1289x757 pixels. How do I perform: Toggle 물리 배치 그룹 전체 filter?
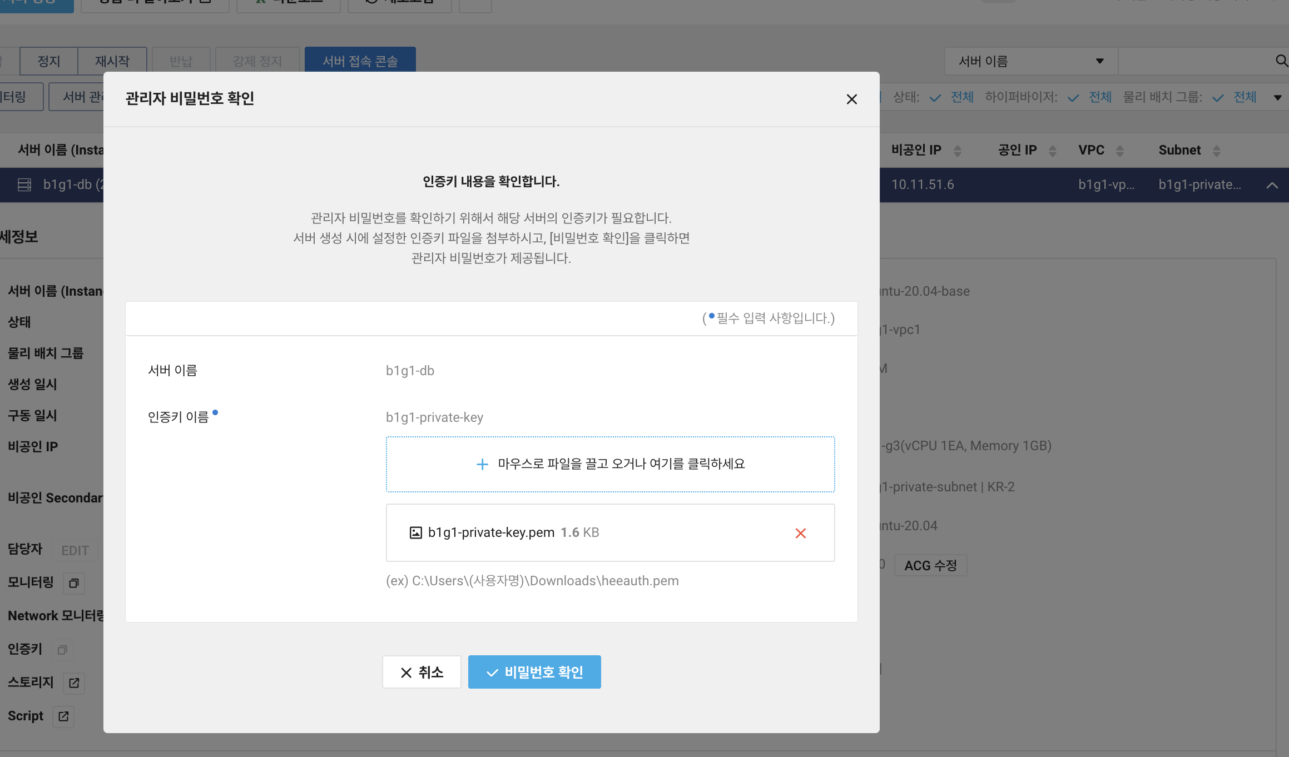[1234, 97]
